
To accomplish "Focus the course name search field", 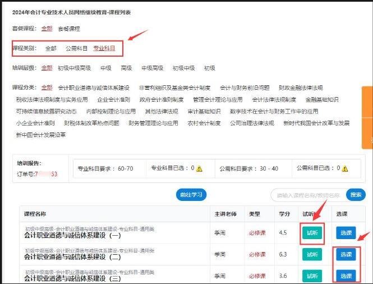I will [308, 195].
